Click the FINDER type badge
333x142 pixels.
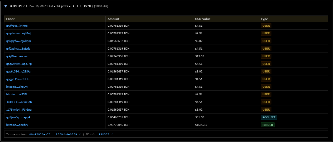point(268,125)
